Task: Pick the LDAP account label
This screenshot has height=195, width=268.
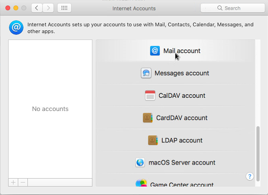Action: click(182, 140)
